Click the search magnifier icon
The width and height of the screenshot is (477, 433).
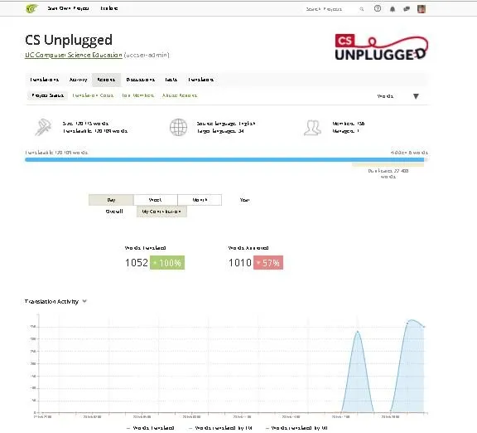pyautogui.click(x=361, y=9)
